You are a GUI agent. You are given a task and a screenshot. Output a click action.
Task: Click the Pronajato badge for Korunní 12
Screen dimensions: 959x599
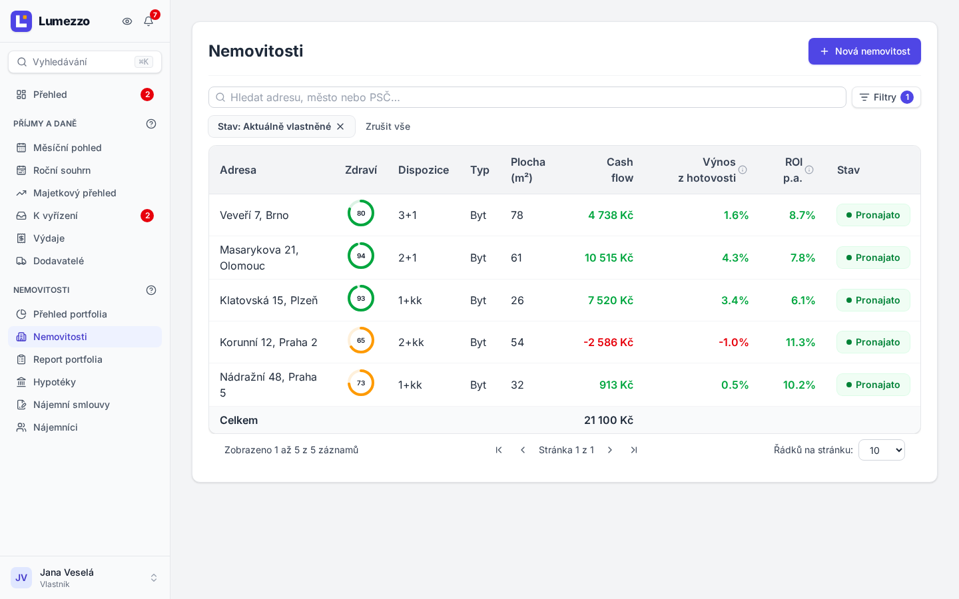(873, 342)
